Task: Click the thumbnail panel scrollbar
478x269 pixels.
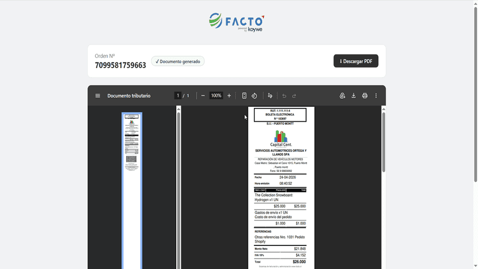Action: pos(178,189)
